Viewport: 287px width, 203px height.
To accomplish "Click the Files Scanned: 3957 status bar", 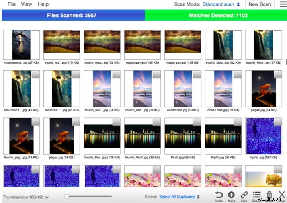I will click(x=73, y=15).
